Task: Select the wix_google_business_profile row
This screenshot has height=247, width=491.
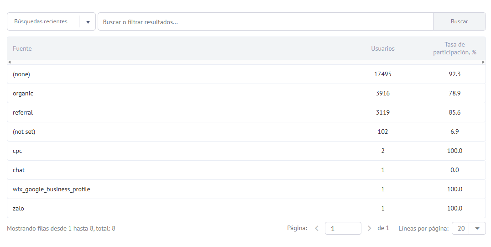Action: pos(246,189)
